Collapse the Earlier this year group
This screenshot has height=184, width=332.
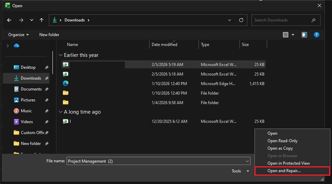(x=61, y=55)
